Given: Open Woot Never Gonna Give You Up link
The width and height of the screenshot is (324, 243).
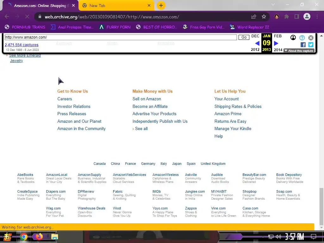Looking at the screenshot, I should (x=122, y=212).
